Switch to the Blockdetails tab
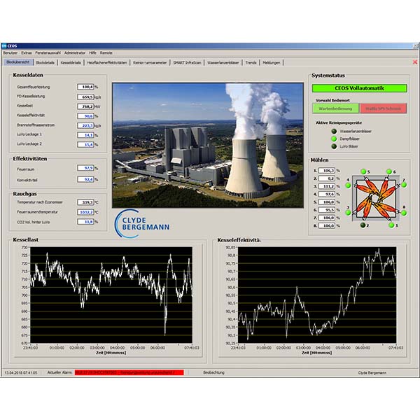The height and width of the screenshot is (420, 420). [x=45, y=63]
